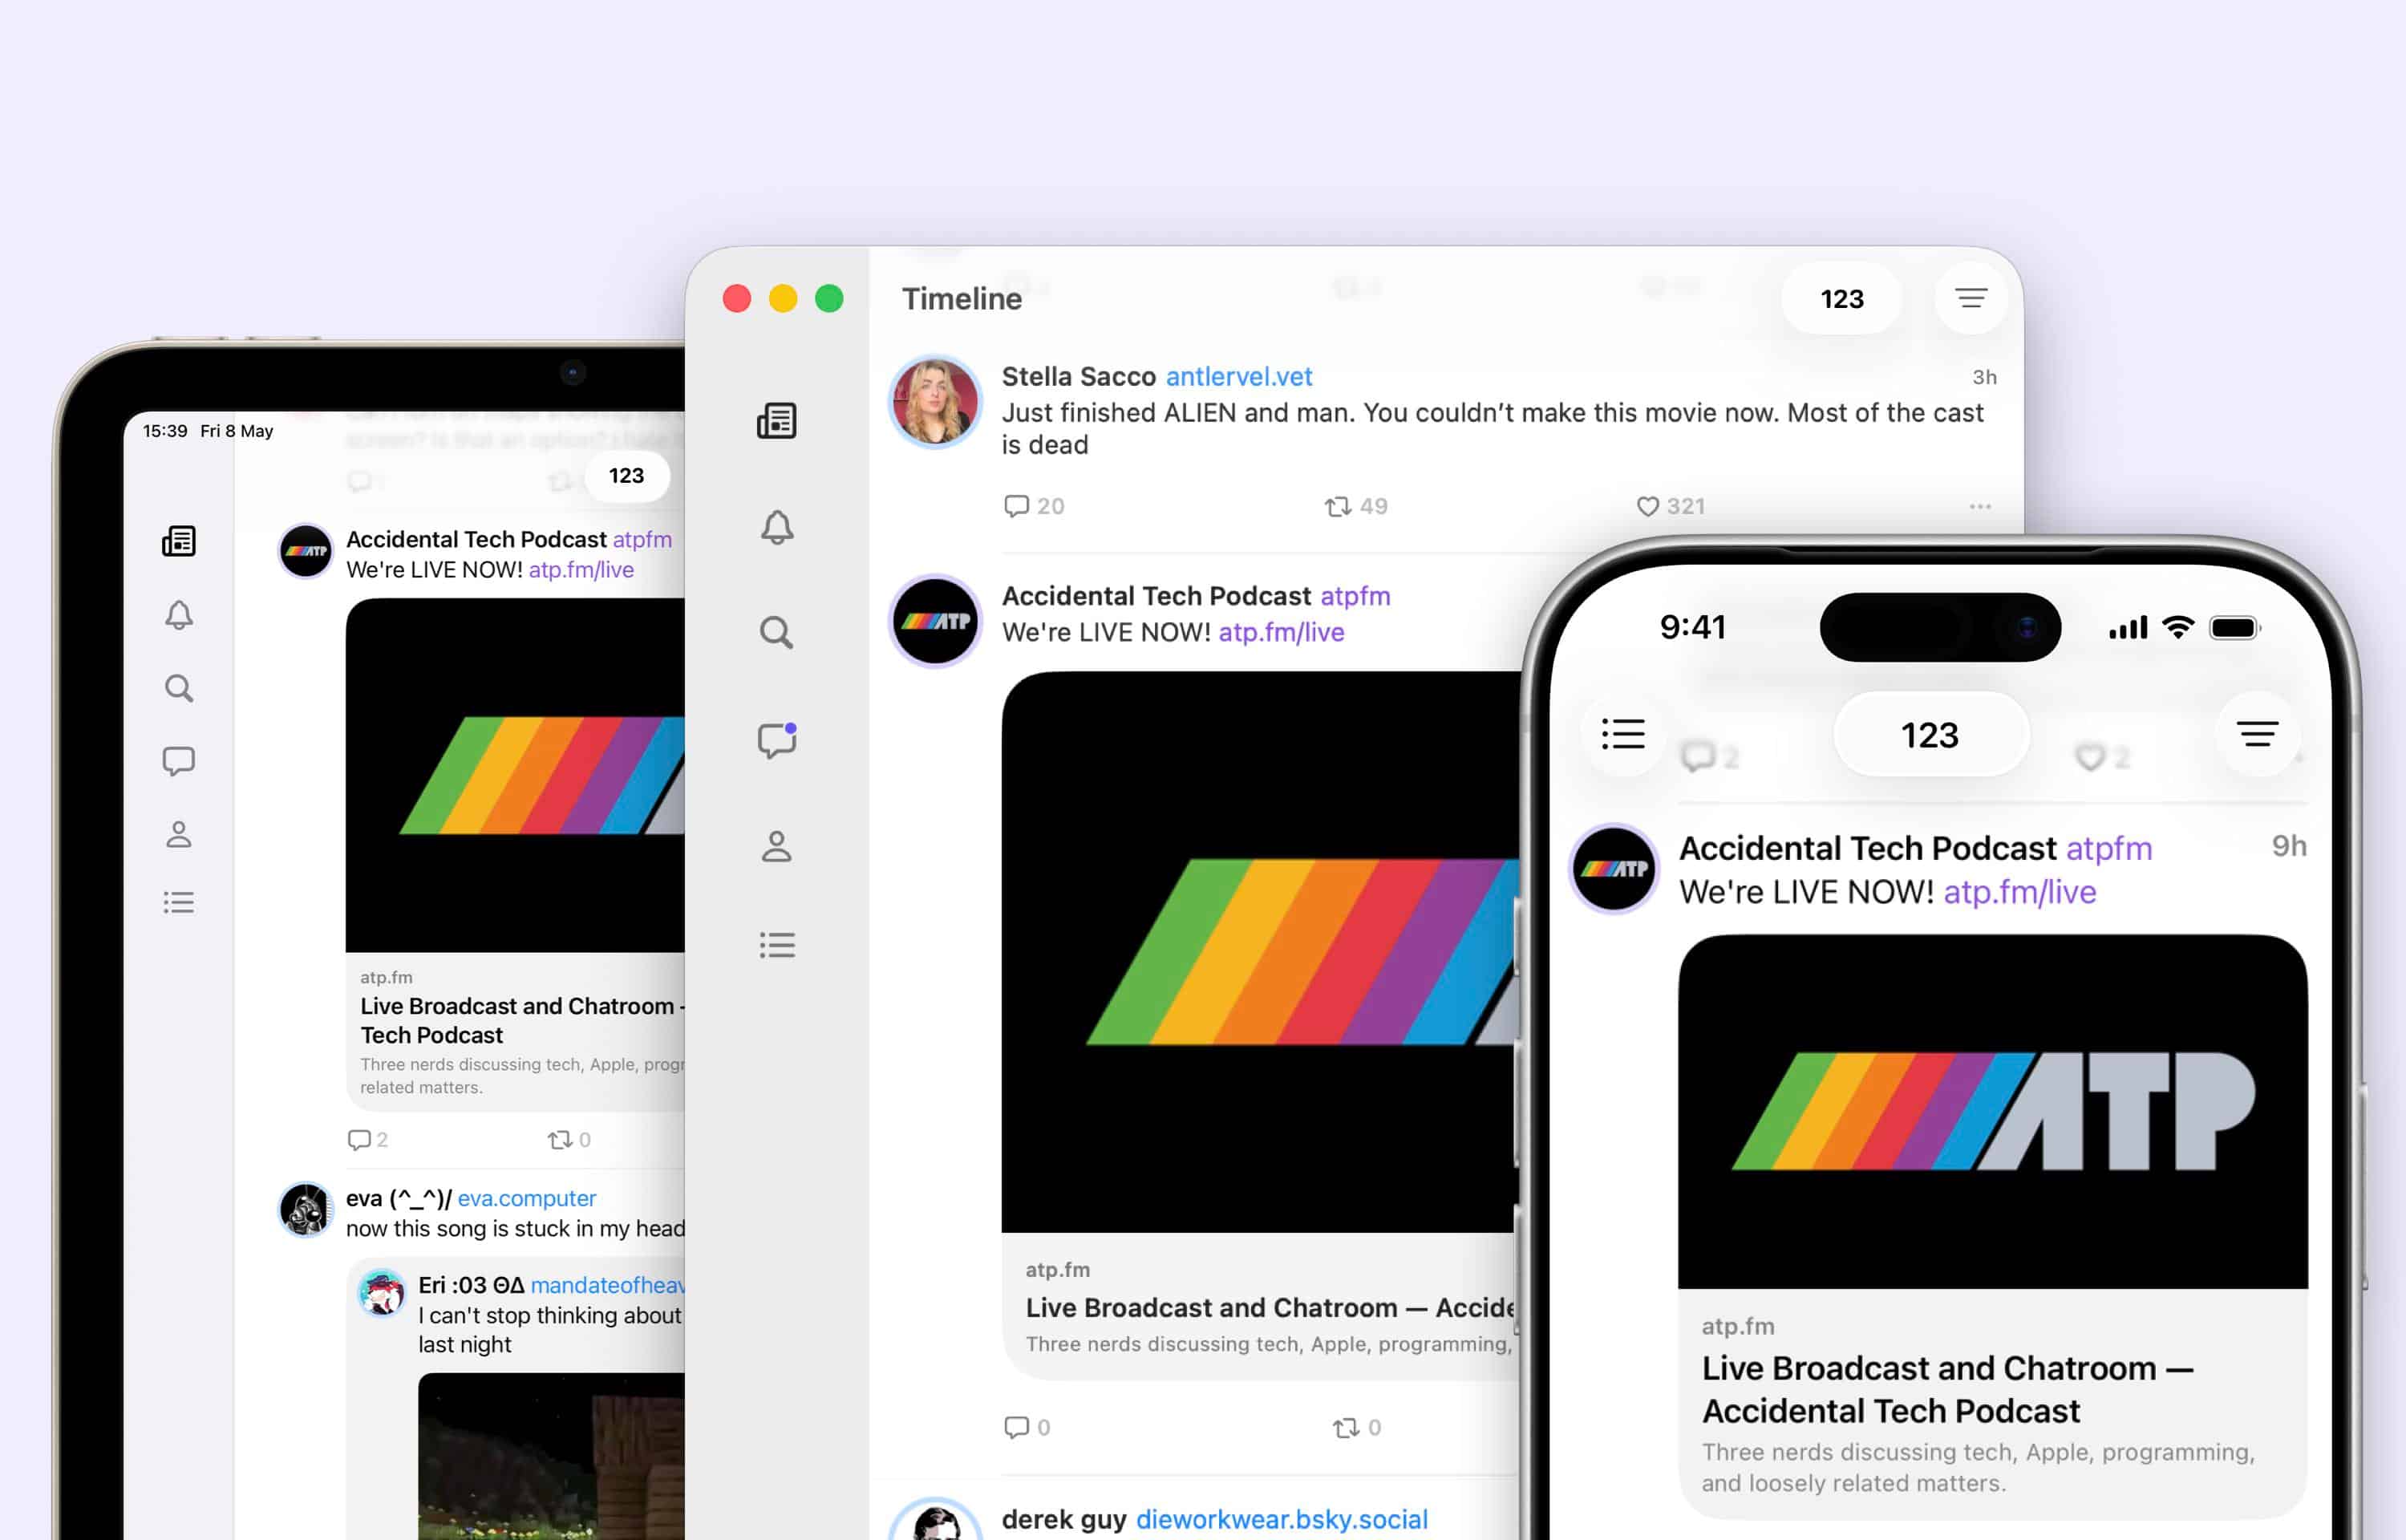The width and height of the screenshot is (2406, 1540).
Task: Open atp.fm/live link on iPad
Action: [x=581, y=569]
